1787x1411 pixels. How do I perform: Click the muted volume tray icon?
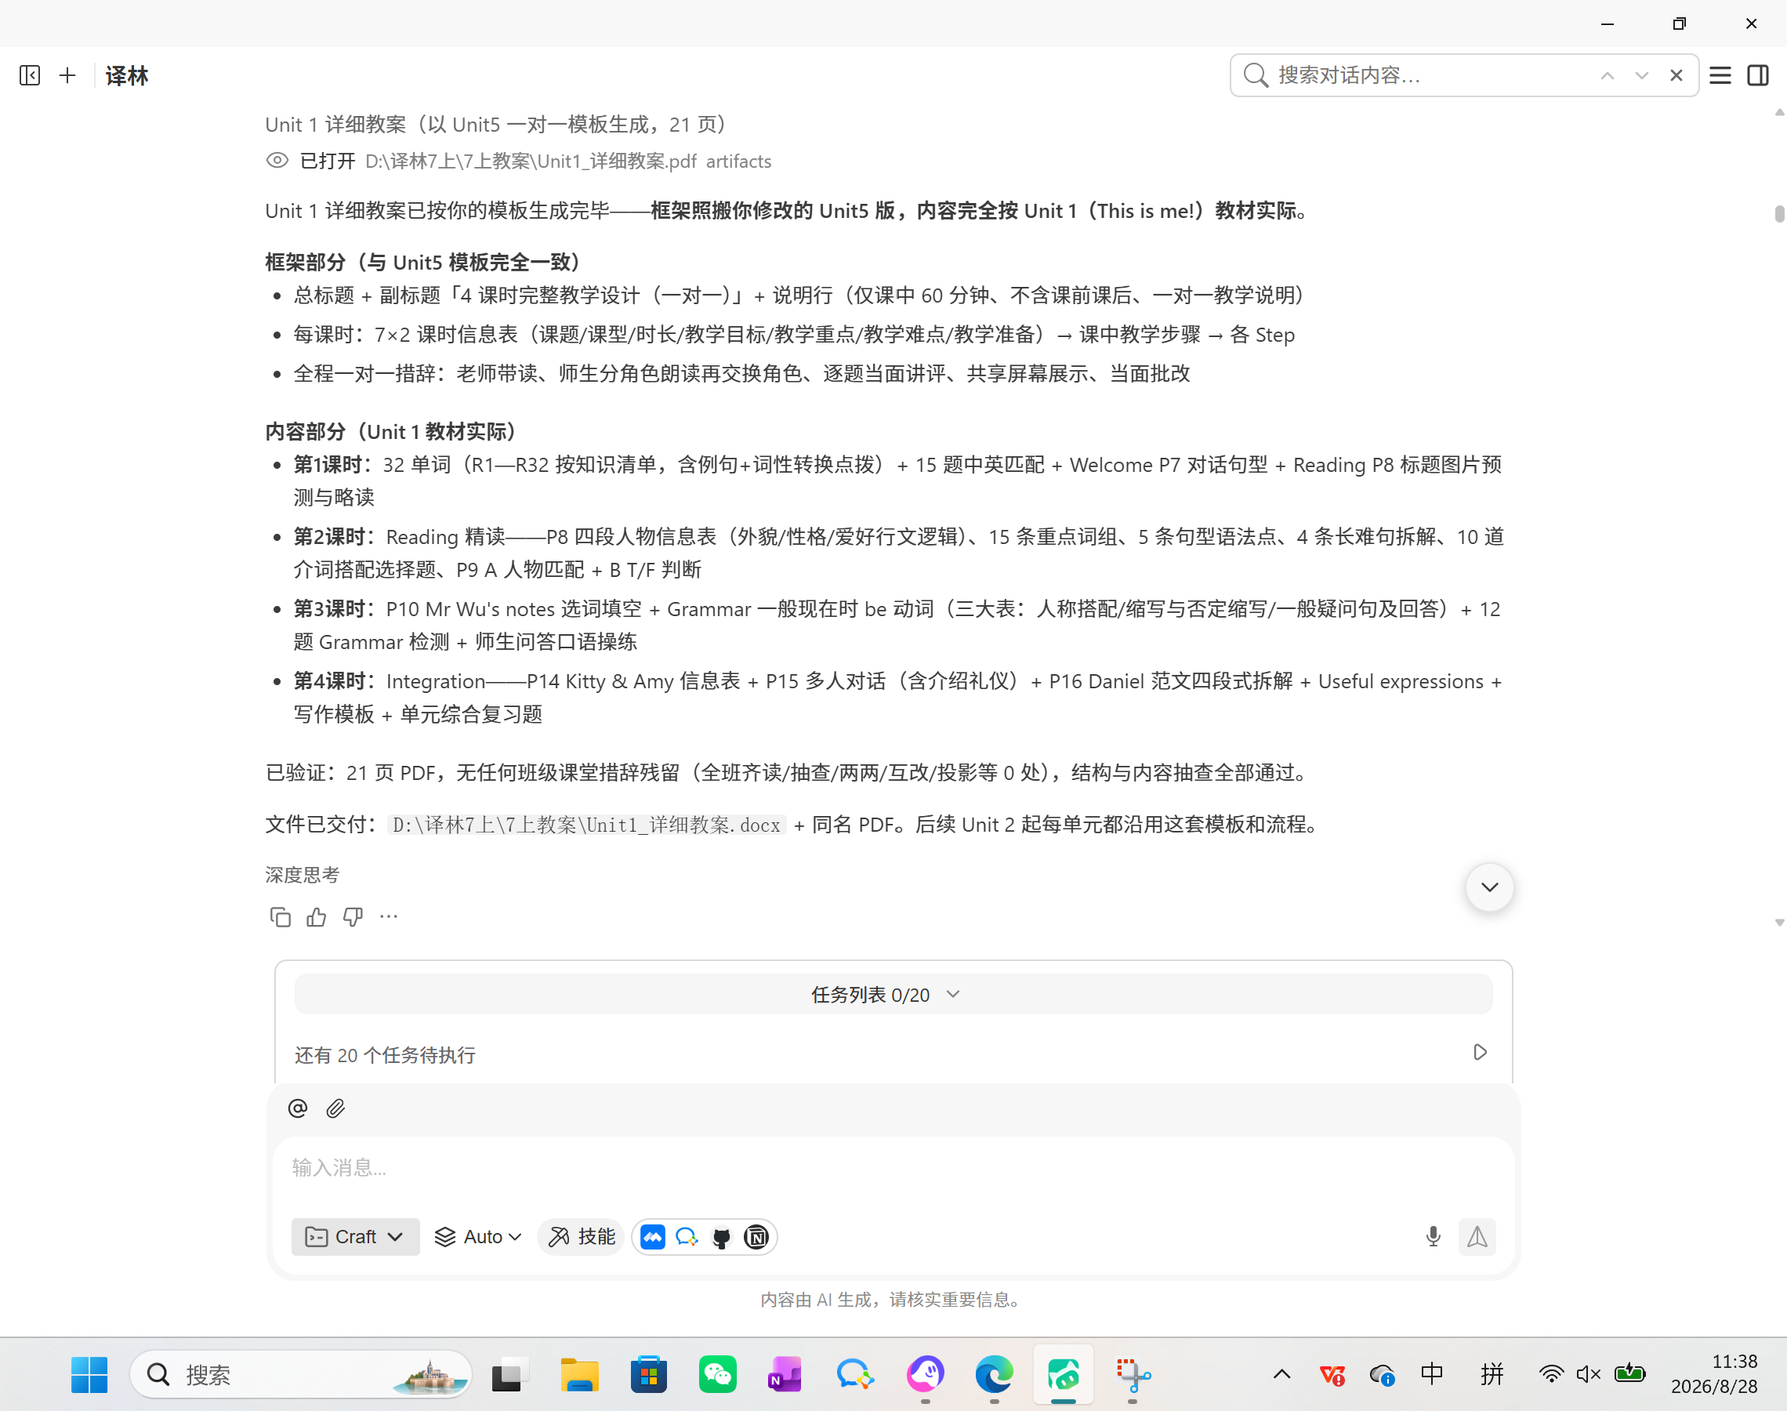pos(1588,1374)
